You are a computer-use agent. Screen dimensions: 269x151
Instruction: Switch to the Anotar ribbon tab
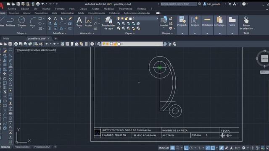pos(27,13)
